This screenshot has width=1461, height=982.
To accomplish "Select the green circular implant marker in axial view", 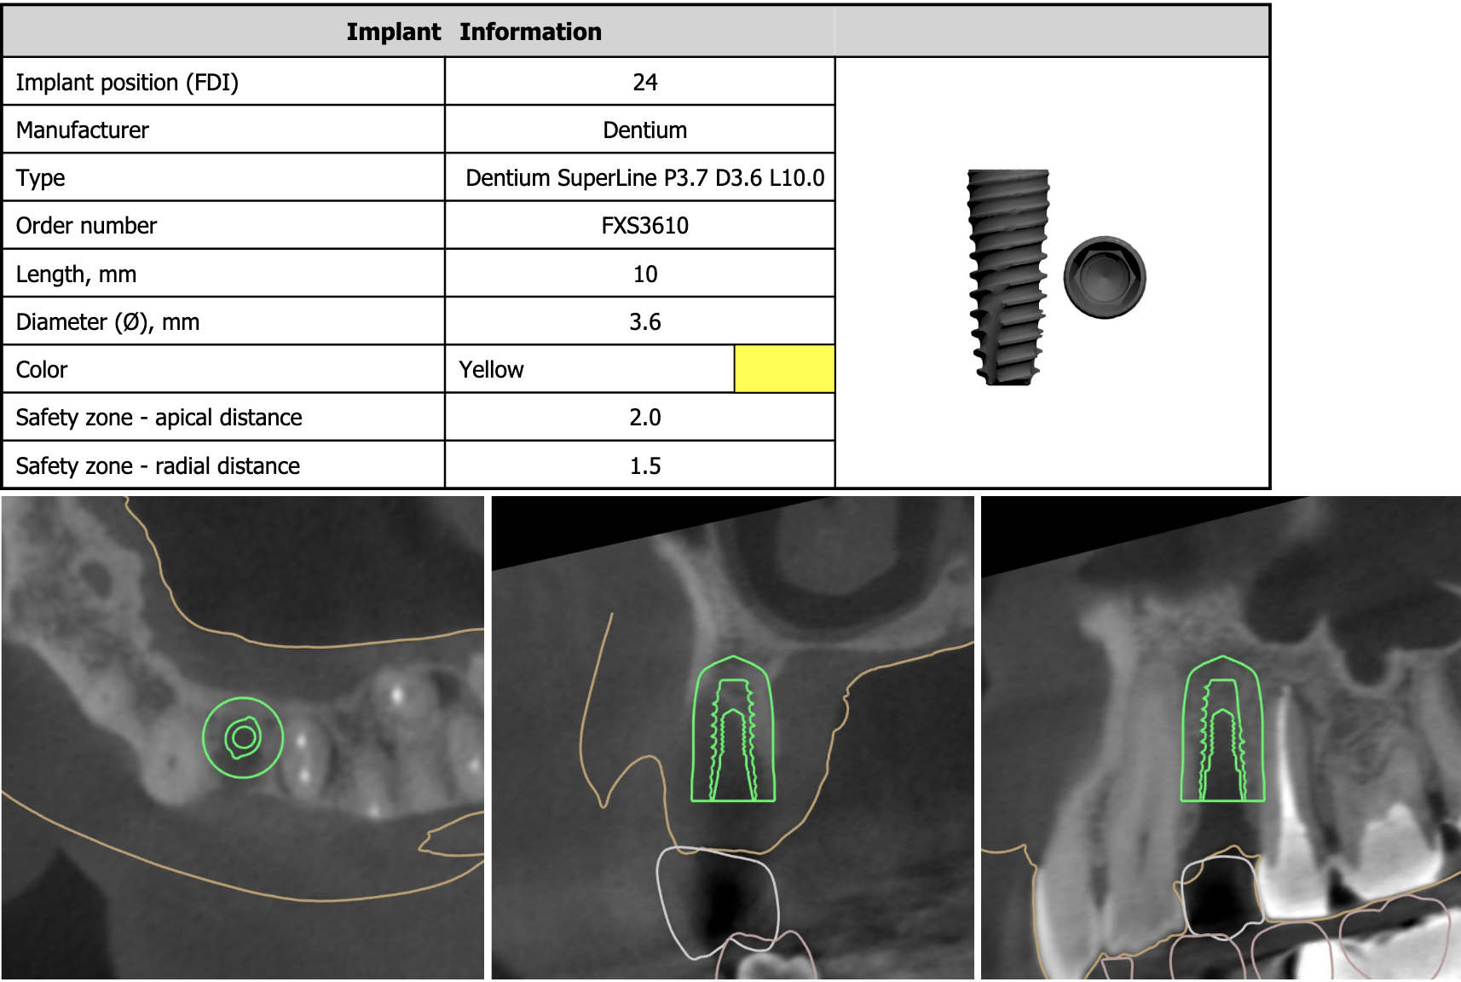I will click(x=243, y=737).
